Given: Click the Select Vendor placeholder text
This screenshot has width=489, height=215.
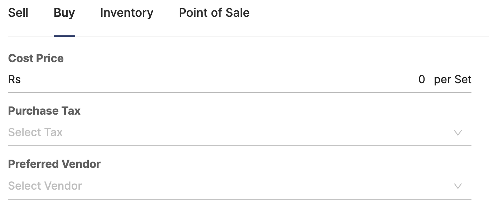Looking at the screenshot, I should pyautogui.click(x=45, y=186).
